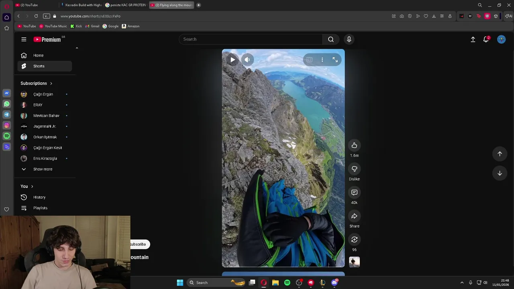This screenshot has width=514, height=289.
Task: Open the Opera AI assistant button
Action: pyautogui.click(x=509, y=16)
